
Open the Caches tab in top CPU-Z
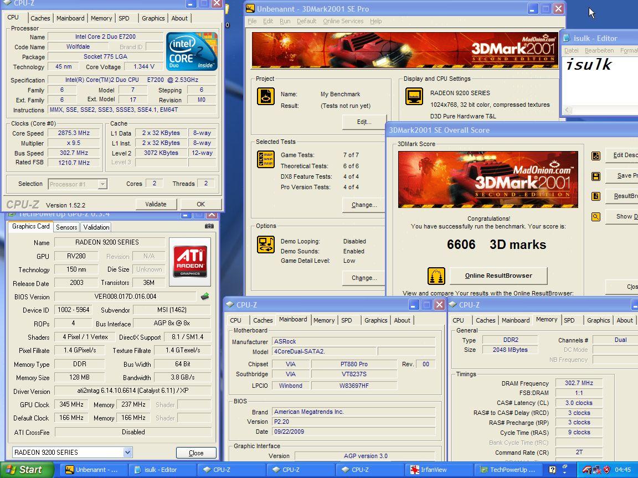click(x=40, y=18)
